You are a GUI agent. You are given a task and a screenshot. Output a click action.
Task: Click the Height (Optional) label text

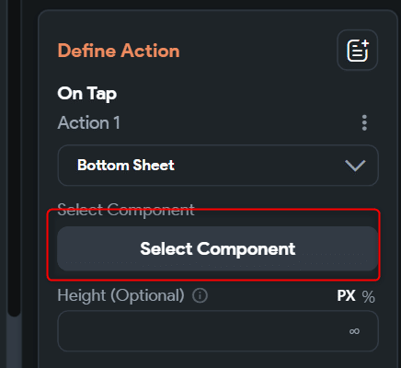pyautogui.click(x=120, y=295)
